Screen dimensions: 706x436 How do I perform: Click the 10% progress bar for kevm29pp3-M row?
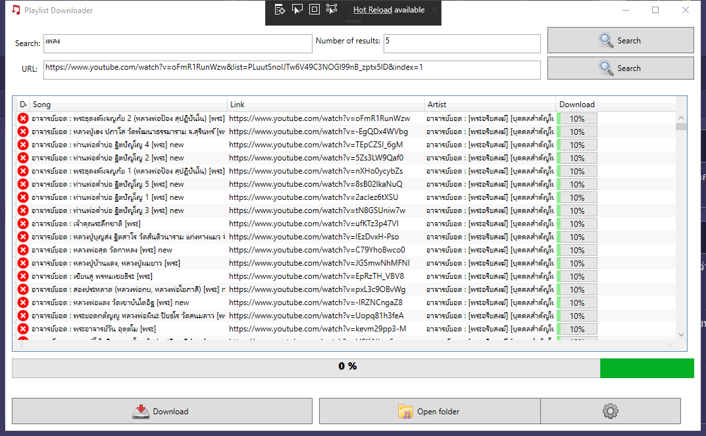coord(577,329)
